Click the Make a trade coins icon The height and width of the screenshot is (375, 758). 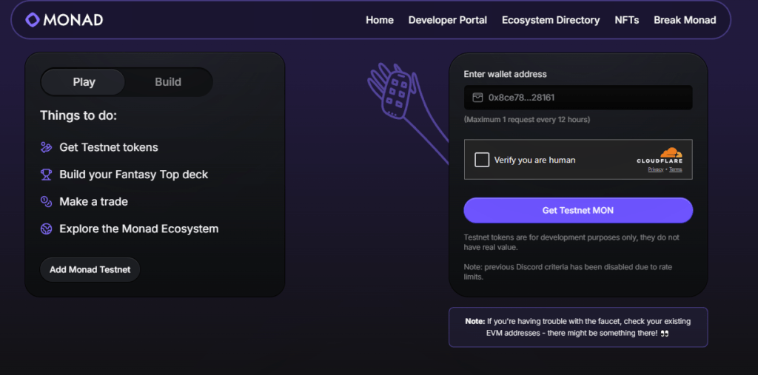[46, 201]
